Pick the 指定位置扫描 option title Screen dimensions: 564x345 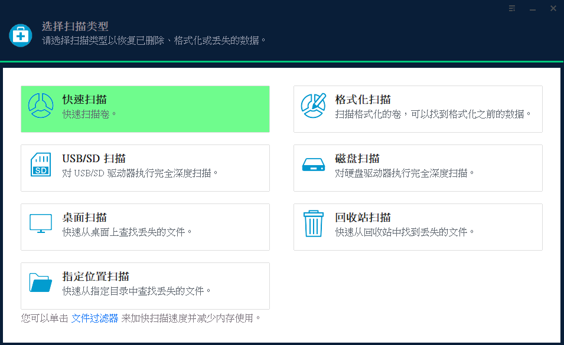point(96,277)
